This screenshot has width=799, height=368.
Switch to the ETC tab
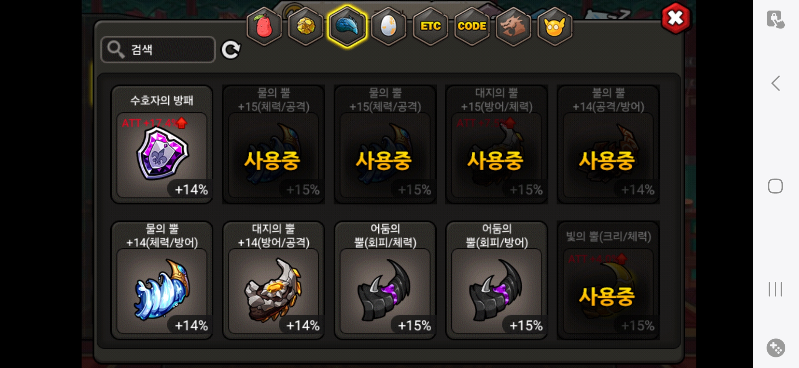coord(430,27)
